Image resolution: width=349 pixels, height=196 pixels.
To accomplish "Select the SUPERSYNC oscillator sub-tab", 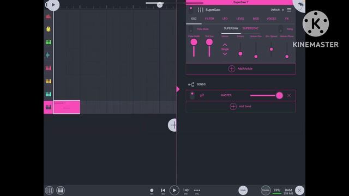I will click(250, 28).
